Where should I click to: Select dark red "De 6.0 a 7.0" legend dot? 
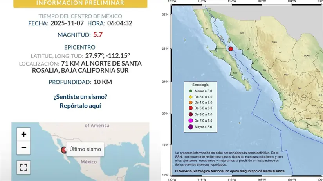pyautogui.click(x=190, y=115)
